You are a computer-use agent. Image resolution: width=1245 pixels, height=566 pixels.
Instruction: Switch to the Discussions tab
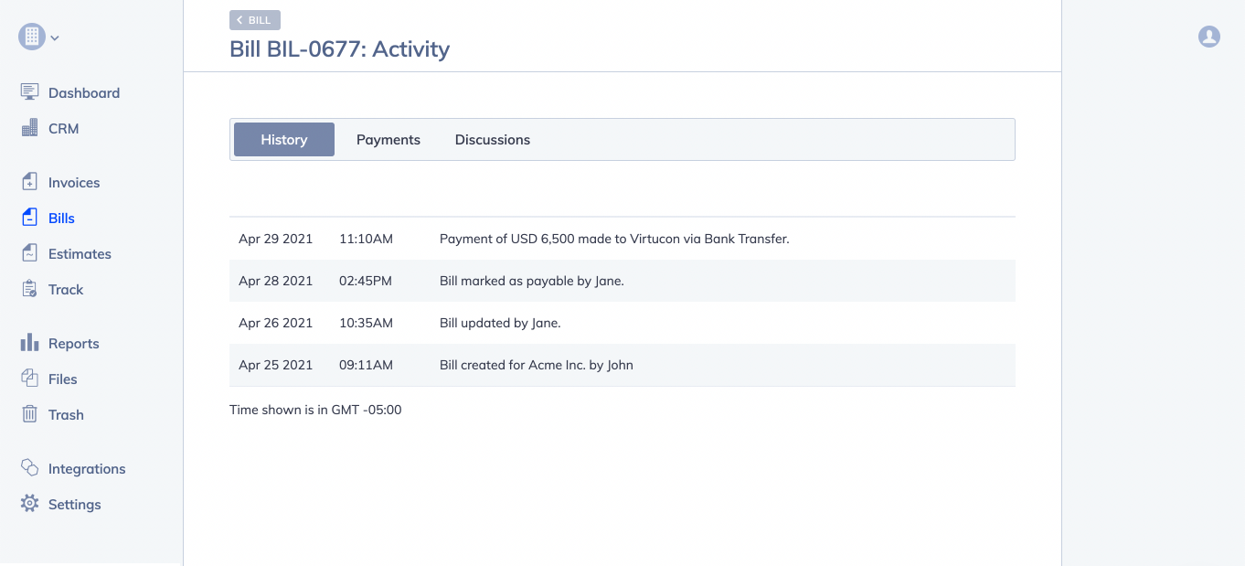[x=493, y=140]
